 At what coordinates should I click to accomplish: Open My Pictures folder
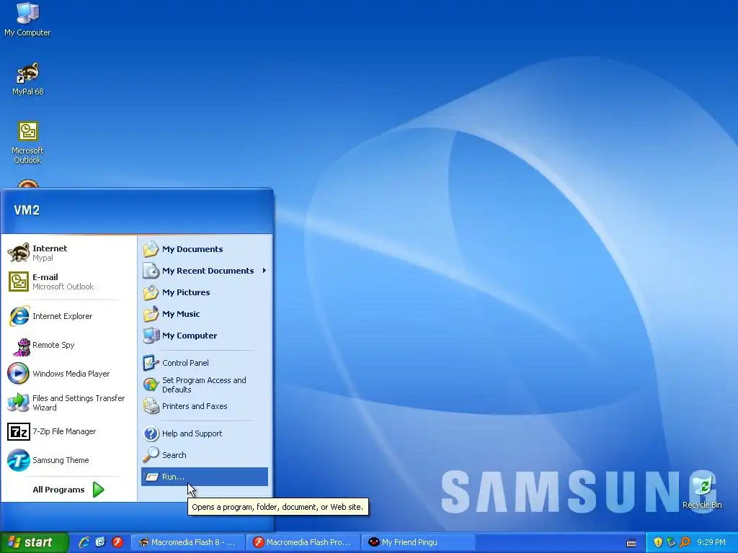point(205,292)
